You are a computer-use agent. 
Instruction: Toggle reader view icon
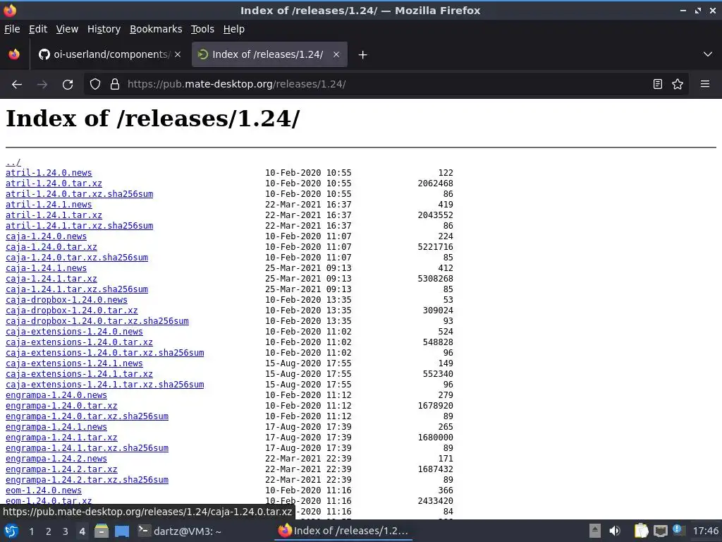658,85
